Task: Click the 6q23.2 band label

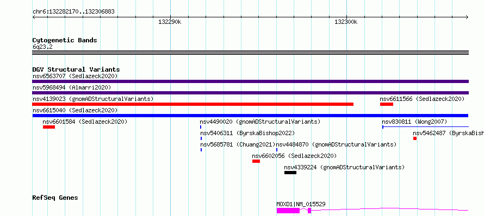Action: 42,47
